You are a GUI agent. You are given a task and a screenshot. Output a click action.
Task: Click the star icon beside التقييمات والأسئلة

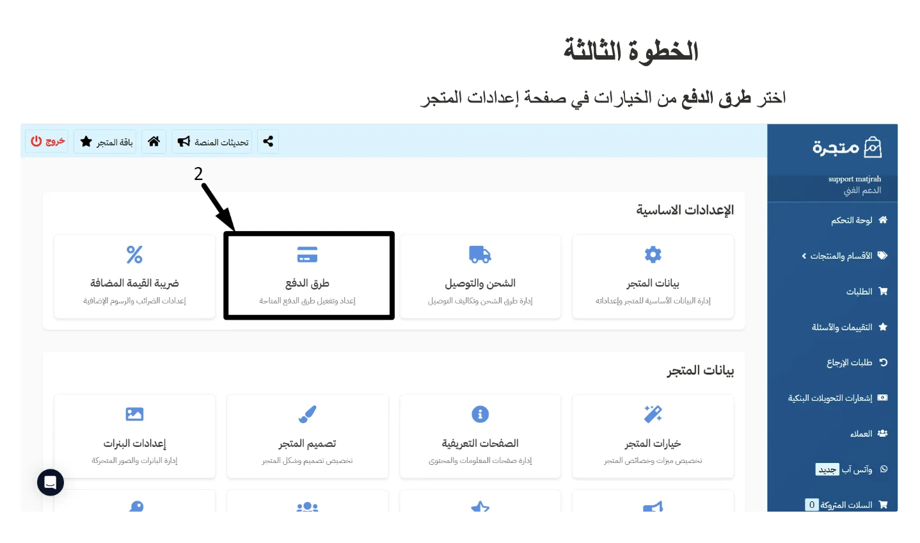(x=883, y=327)
